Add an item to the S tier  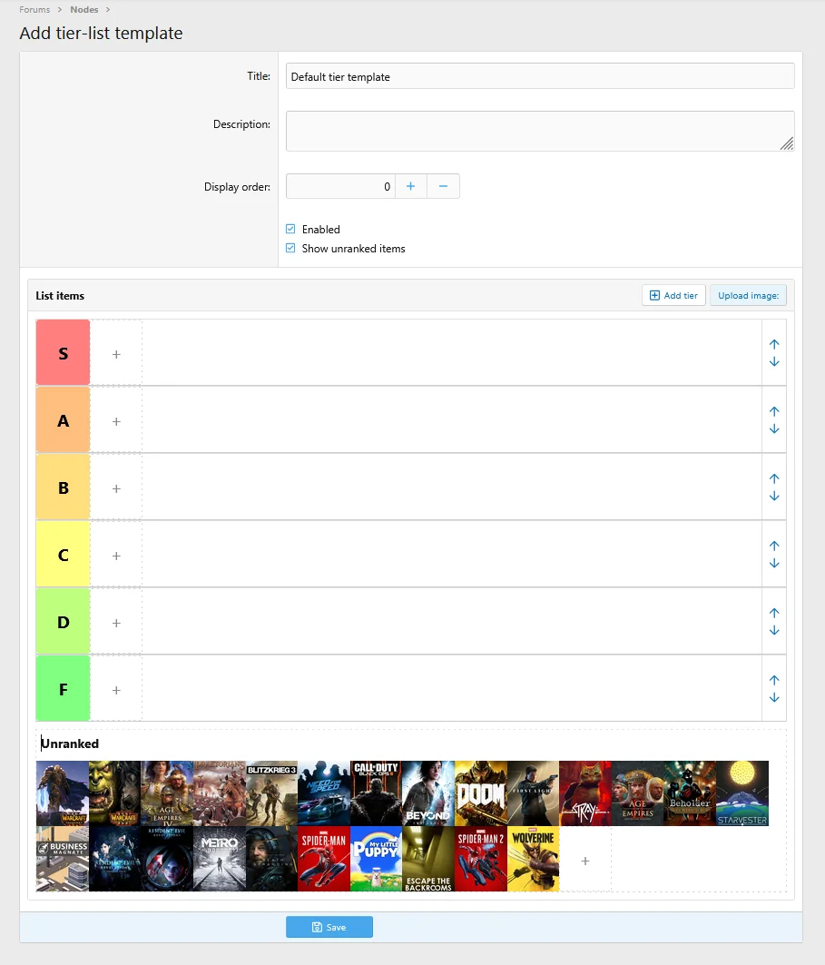click(116, 354)
